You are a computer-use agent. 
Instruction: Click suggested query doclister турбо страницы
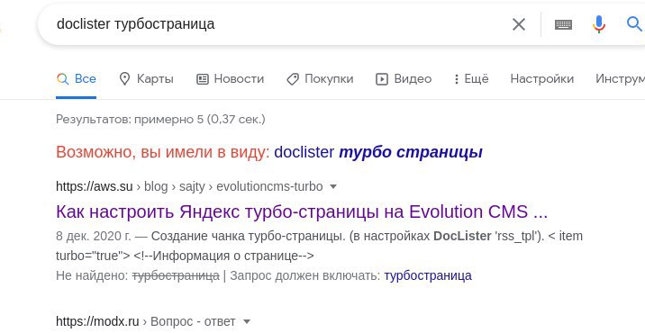[x=378, y=152]
